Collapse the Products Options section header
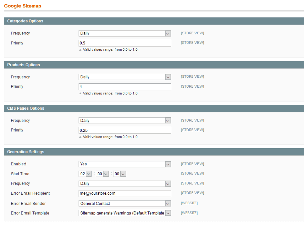This screenshot has width=304, height=226. (154, 65)
